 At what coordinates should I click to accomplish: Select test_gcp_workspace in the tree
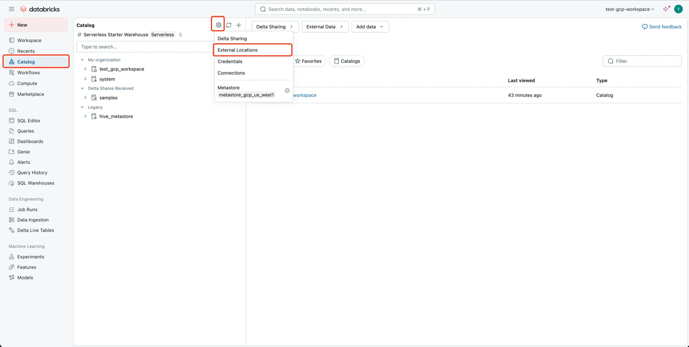coord(122,69)
